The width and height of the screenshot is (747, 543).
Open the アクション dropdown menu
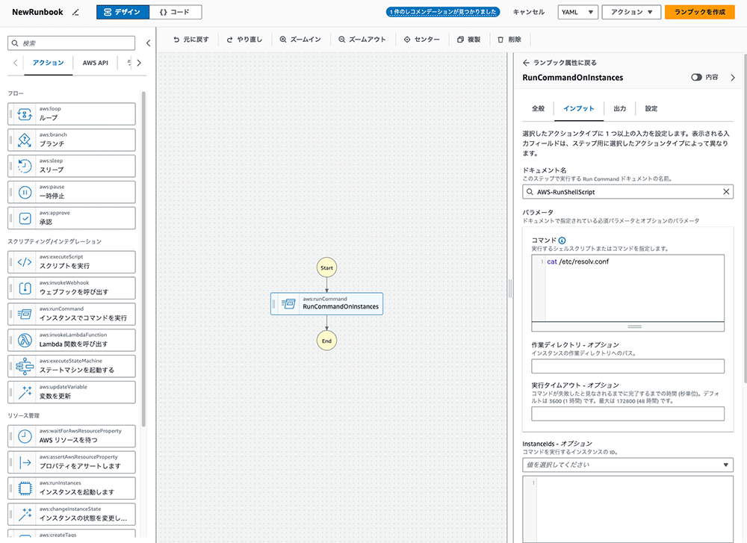coord(631,12)
